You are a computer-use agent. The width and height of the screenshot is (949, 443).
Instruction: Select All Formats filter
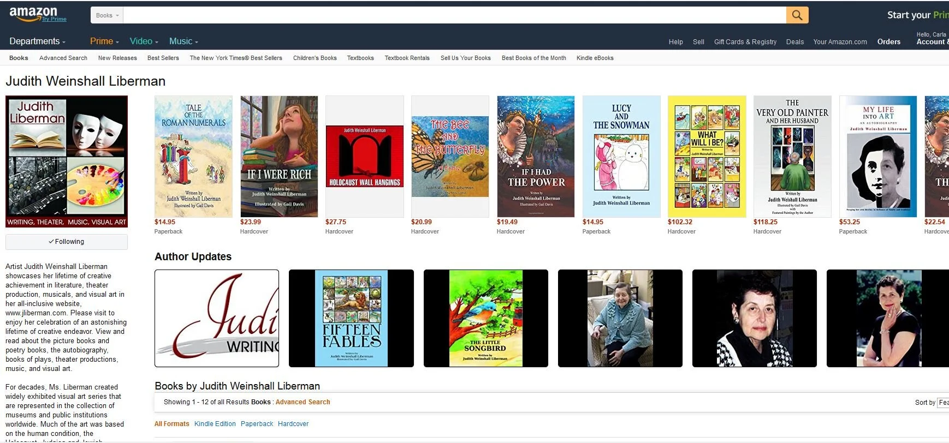172,424
